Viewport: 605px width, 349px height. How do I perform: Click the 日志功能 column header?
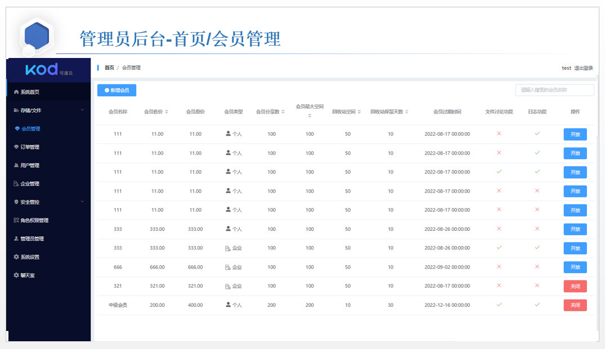[x=537, y=112]
